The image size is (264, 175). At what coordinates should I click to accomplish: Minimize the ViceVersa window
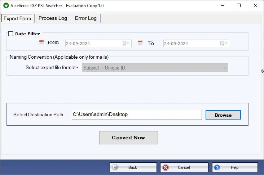223,5
